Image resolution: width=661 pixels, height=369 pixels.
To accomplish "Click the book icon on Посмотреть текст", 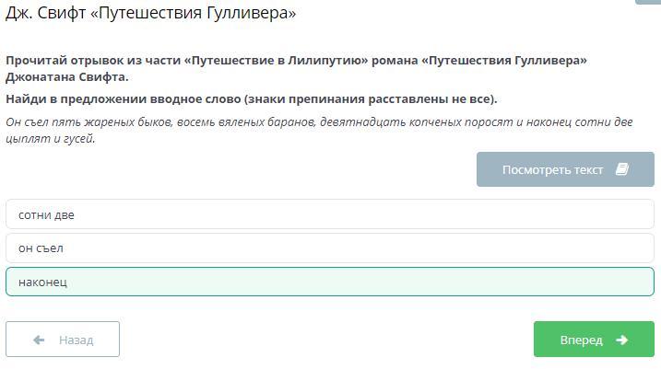I will click(622, 169).
